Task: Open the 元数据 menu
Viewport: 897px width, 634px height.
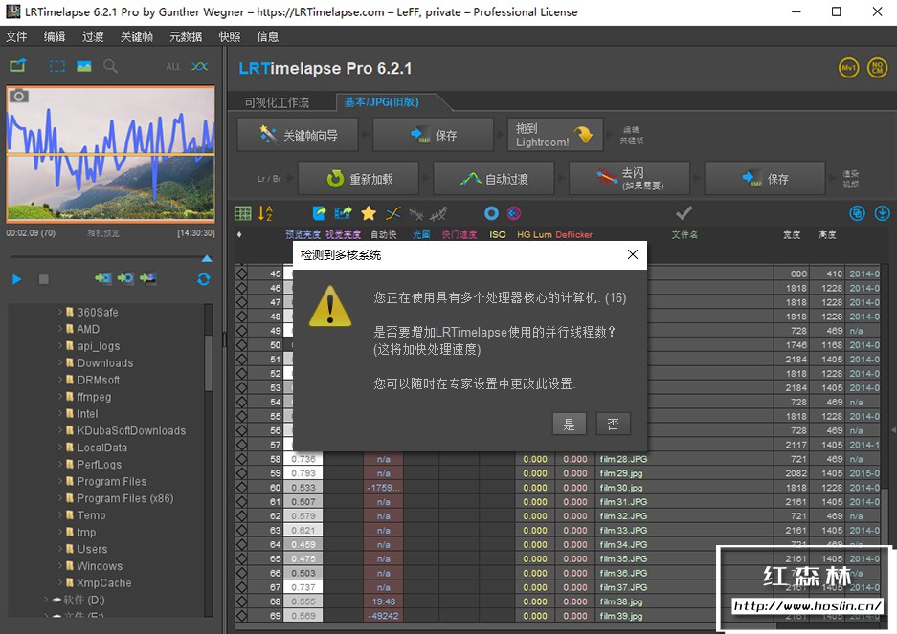Action: tap(185, 36)
